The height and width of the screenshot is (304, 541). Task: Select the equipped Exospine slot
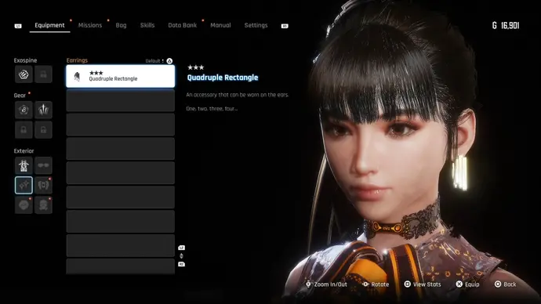(x=24, y=74)
